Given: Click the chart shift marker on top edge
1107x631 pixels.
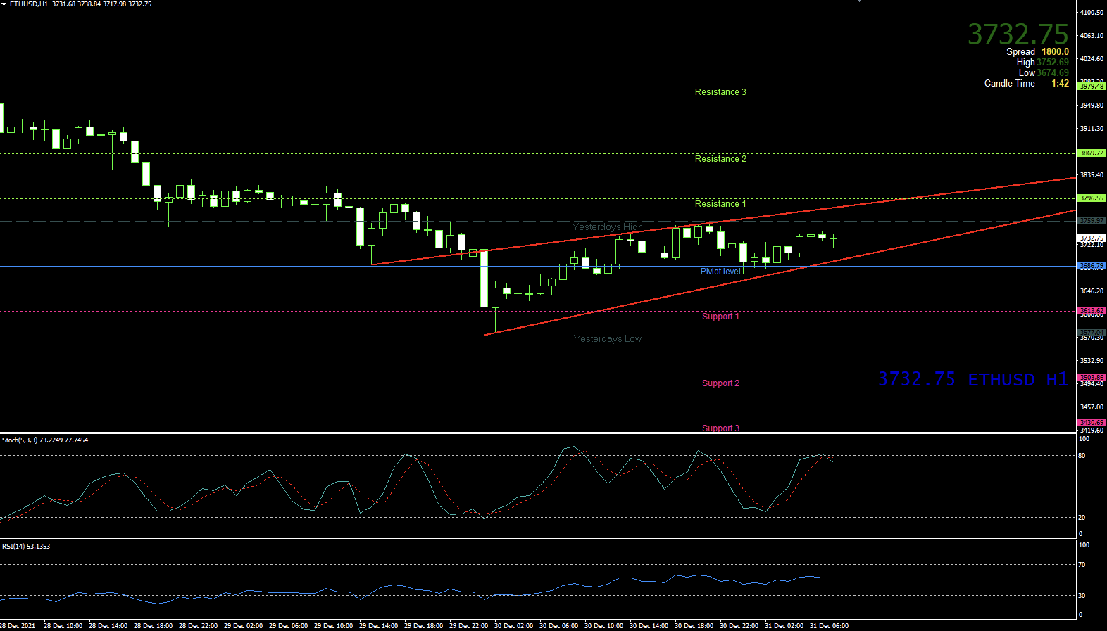Looking at the screenshot, I should [x=859, y=1].
